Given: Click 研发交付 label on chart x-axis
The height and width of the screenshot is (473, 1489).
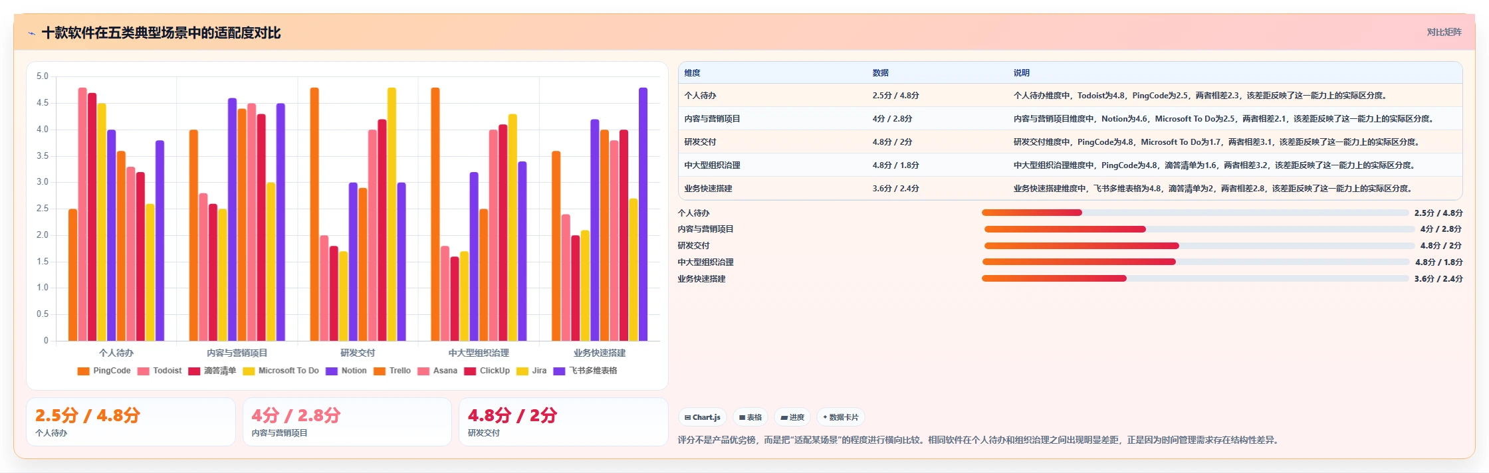Looking at the screenshot, I should (x=358, y=353).
